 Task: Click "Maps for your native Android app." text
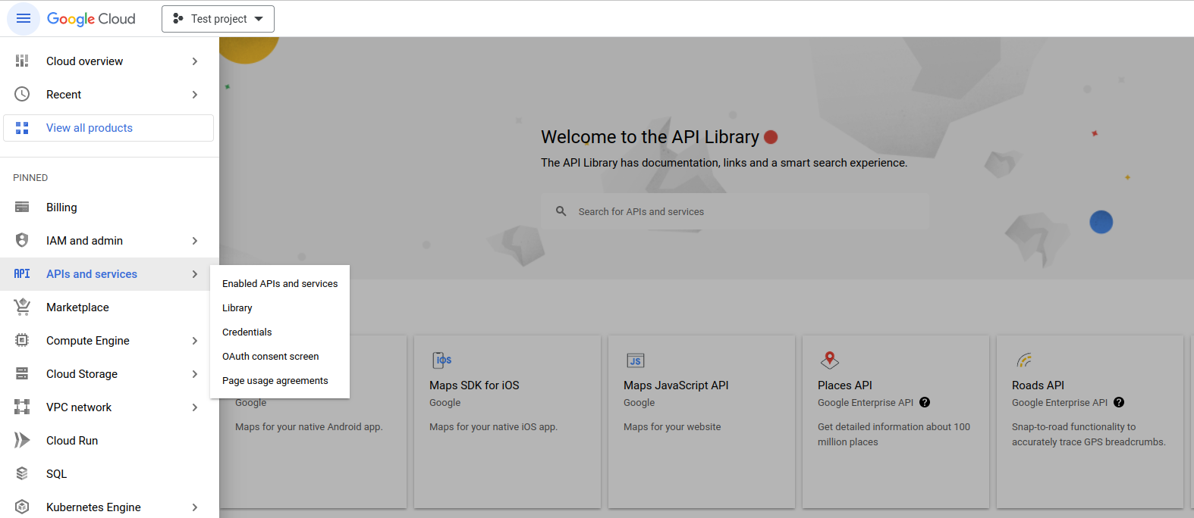tap(309, 426)
